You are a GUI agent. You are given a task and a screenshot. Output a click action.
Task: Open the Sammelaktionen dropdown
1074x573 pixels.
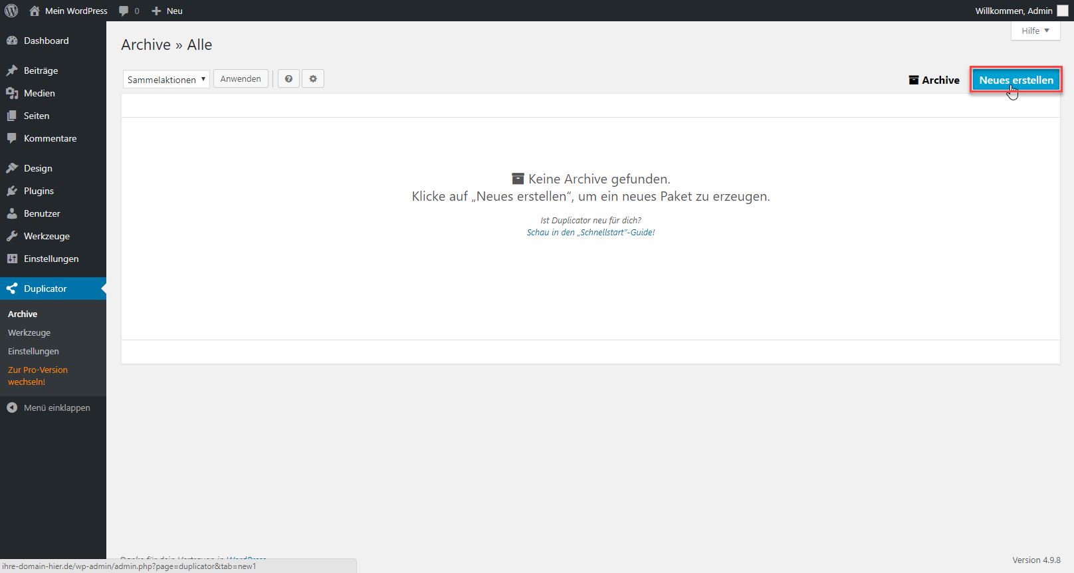coord(166,79)
